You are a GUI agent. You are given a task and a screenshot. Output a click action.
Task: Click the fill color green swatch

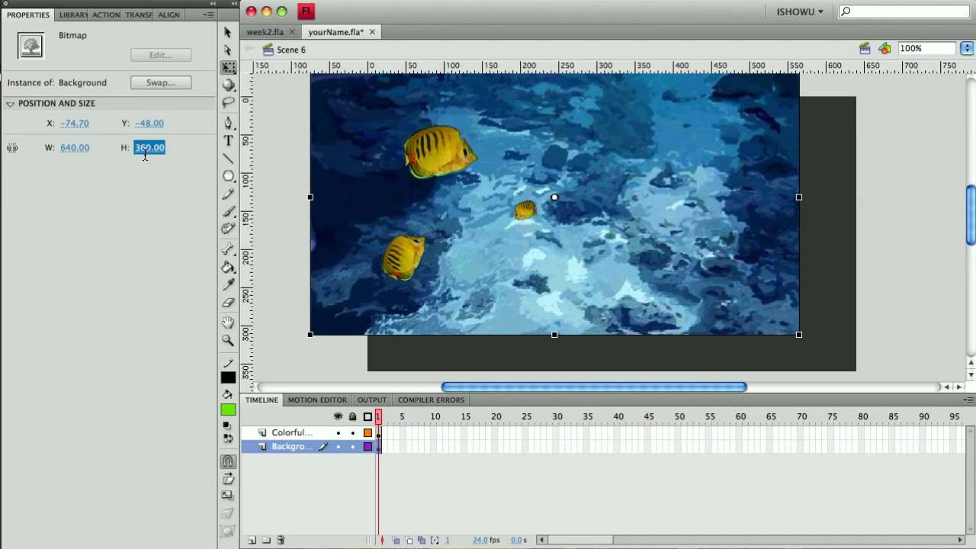coord(228,409)
